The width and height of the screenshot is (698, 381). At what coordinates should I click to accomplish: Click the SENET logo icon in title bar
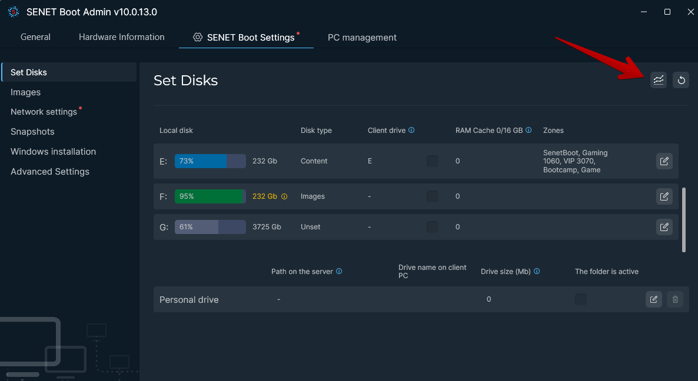13,11
